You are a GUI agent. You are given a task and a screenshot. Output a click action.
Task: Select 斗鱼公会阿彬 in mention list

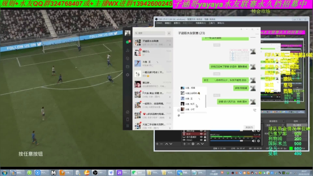(193, 93)
